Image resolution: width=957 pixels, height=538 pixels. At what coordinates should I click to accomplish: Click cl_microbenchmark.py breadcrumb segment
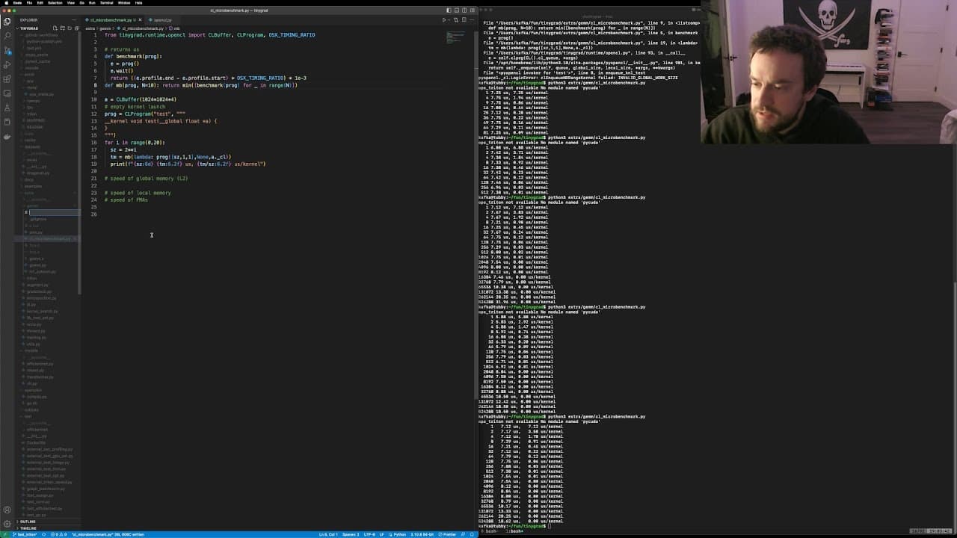point(142,28)
